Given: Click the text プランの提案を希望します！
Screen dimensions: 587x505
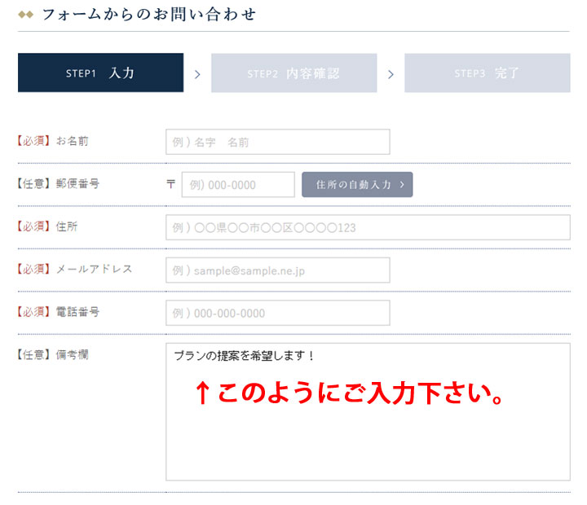Looking at the screenshot, I should 245,355.
